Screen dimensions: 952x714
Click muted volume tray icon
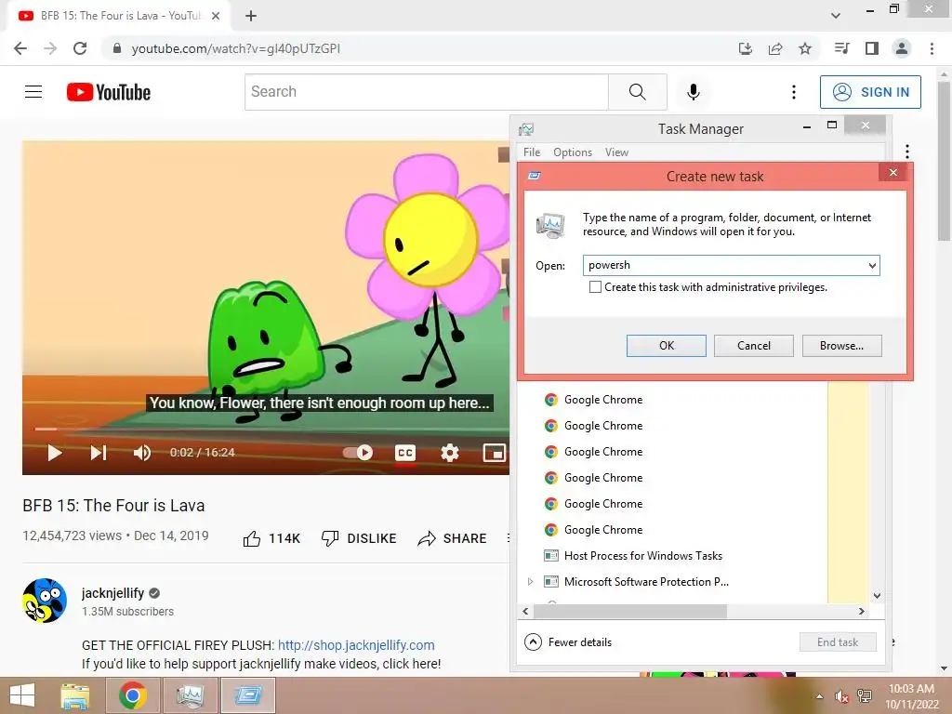coord(841,696)
